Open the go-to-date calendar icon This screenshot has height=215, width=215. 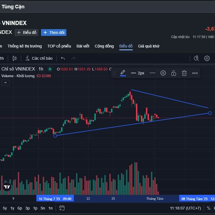click(x=62, y=208)
